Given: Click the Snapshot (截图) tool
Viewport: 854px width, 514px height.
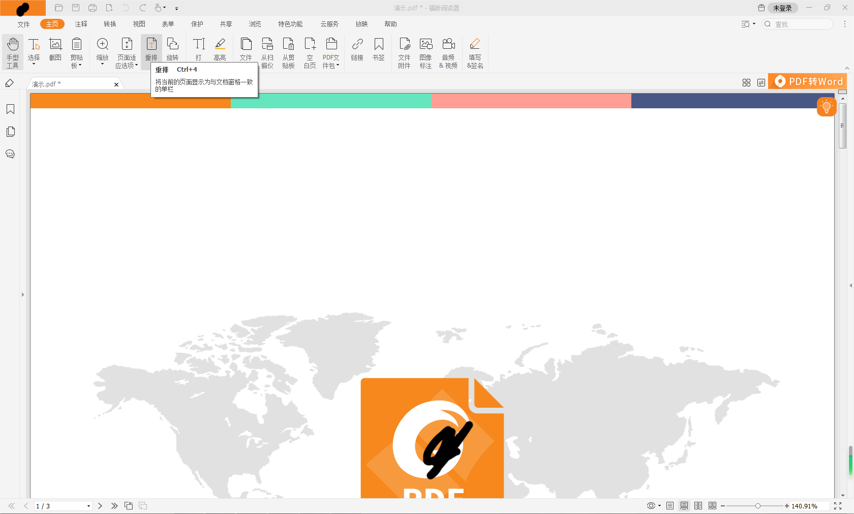Looking at the screenshot, I should tap(55, 50).
